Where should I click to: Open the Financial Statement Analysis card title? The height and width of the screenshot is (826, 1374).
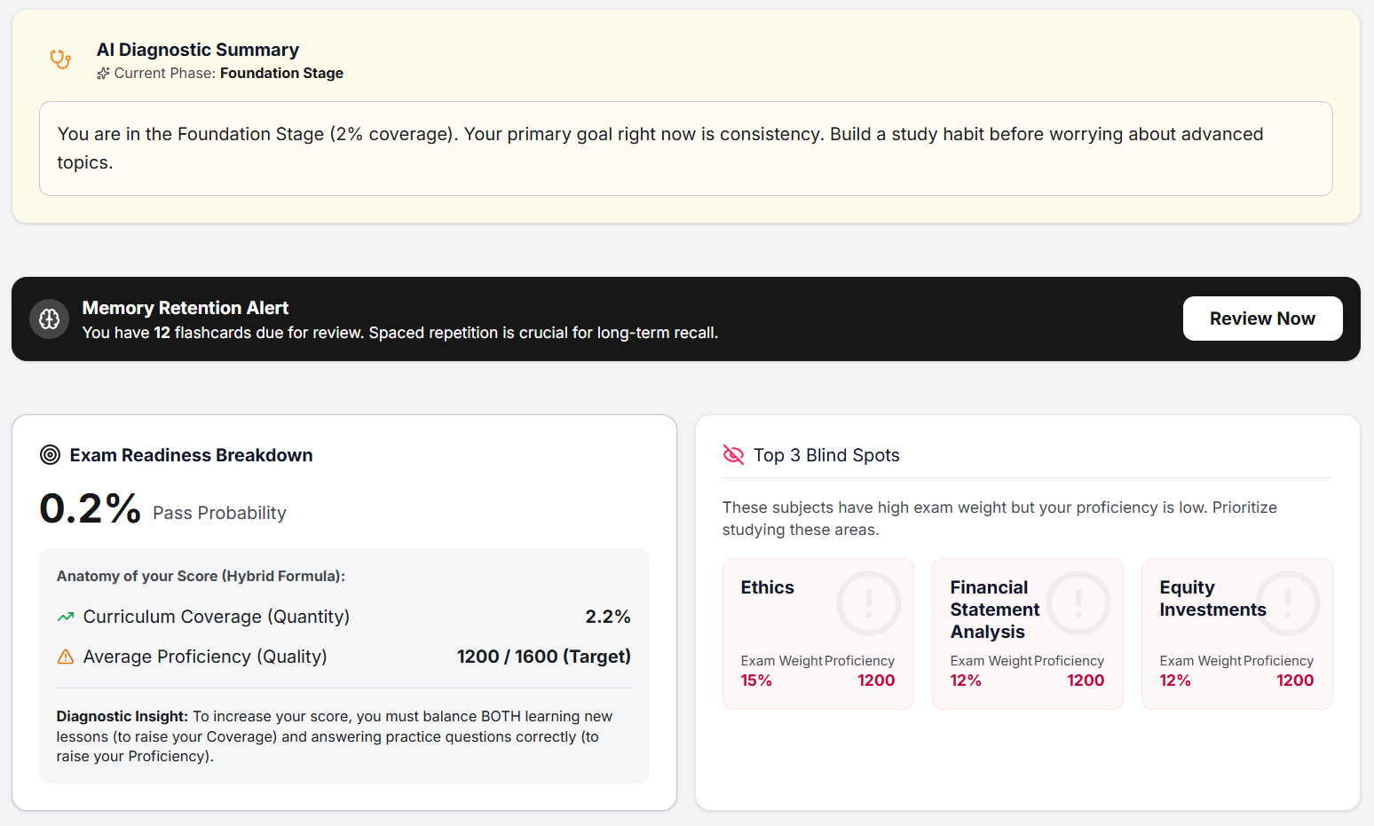pos(994,610)
